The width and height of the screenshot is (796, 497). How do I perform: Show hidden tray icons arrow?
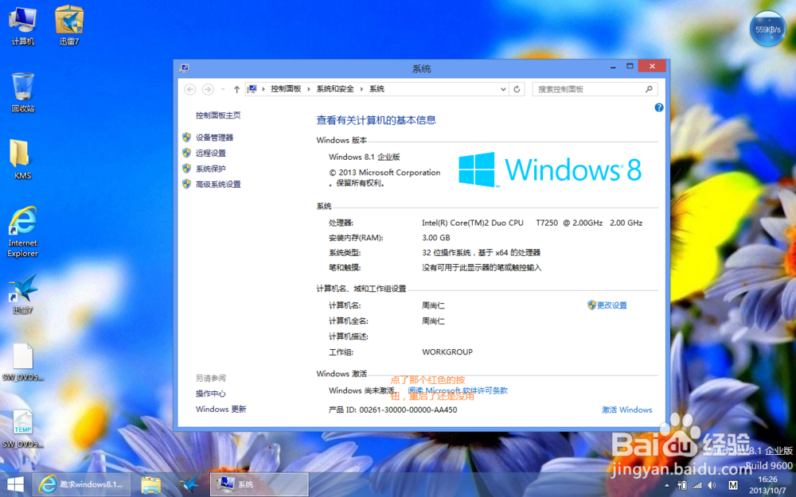[666, 485]
